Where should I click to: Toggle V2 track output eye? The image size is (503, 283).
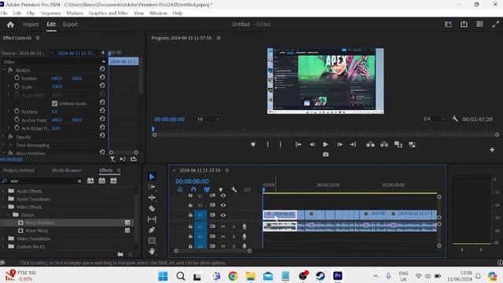223,205
